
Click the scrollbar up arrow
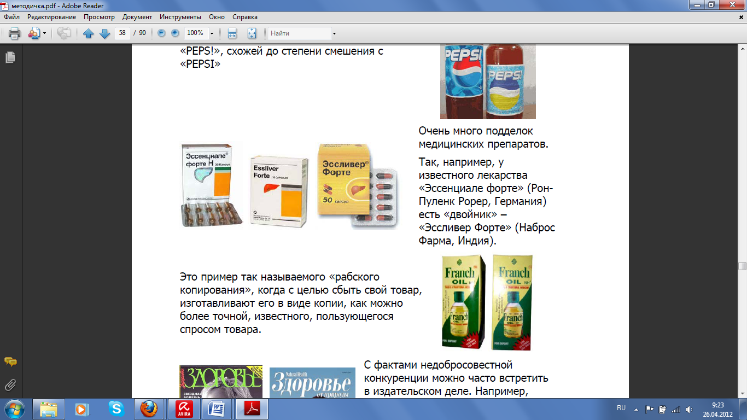[742, 49]
